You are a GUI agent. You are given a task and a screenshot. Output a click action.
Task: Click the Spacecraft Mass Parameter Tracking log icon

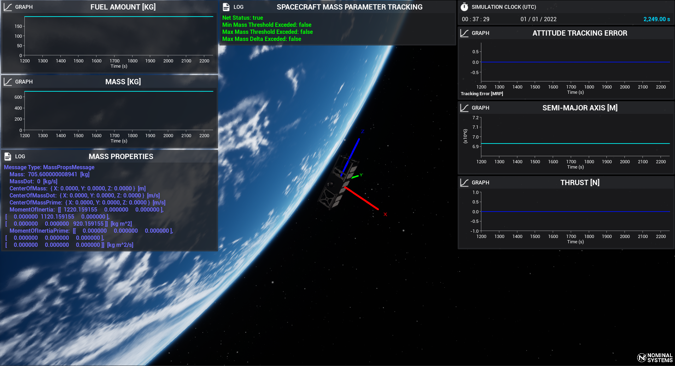(226, 7)
